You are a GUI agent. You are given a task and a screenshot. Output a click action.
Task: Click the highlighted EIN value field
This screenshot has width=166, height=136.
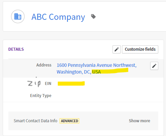(x=71, y=84)
